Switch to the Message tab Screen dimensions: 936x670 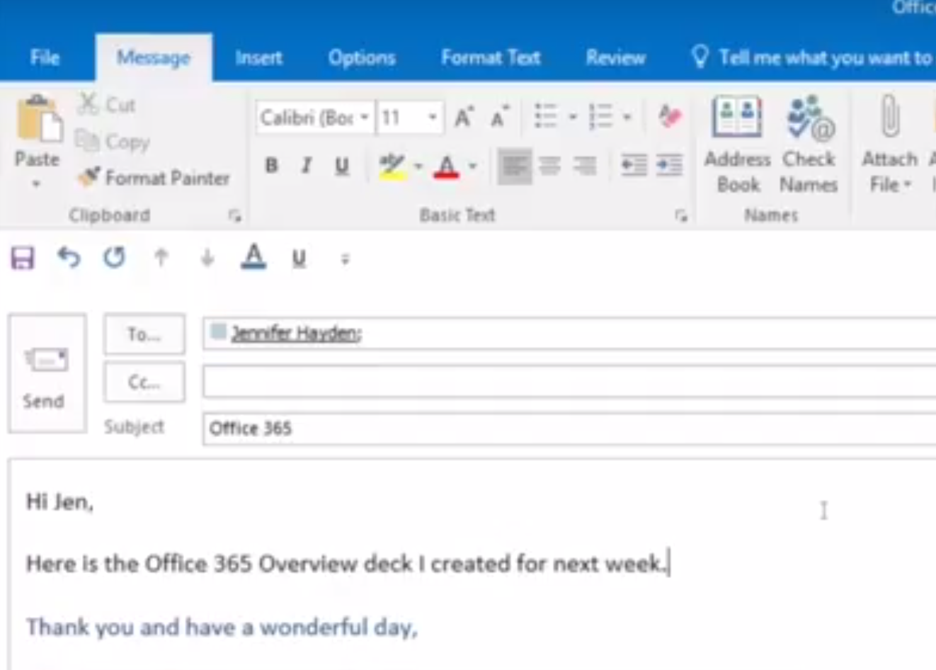pyautogui.click(x=154, y=57)
